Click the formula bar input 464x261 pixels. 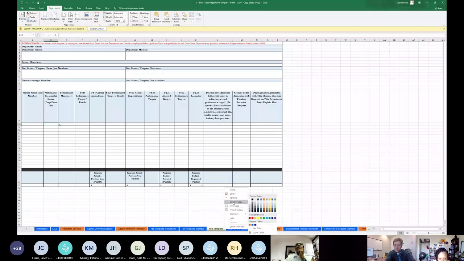pyautogui.click(x=250, y=35)
